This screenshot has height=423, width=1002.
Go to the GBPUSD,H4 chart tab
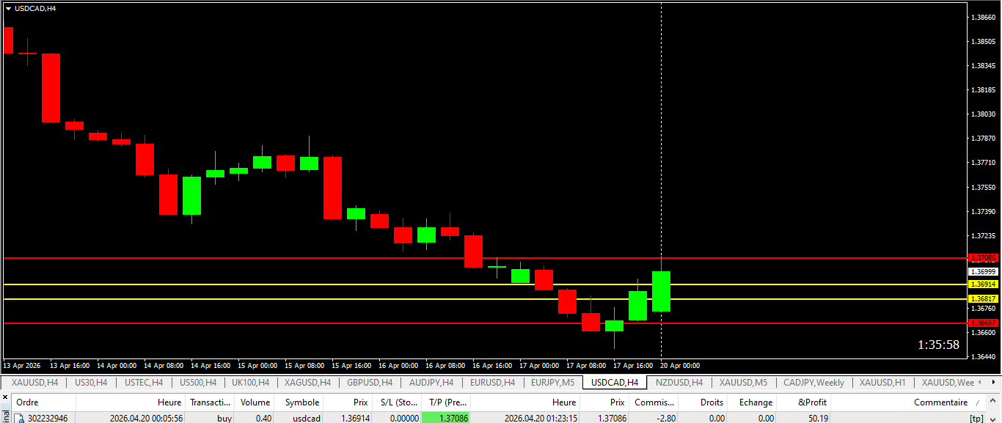[370, 382]
